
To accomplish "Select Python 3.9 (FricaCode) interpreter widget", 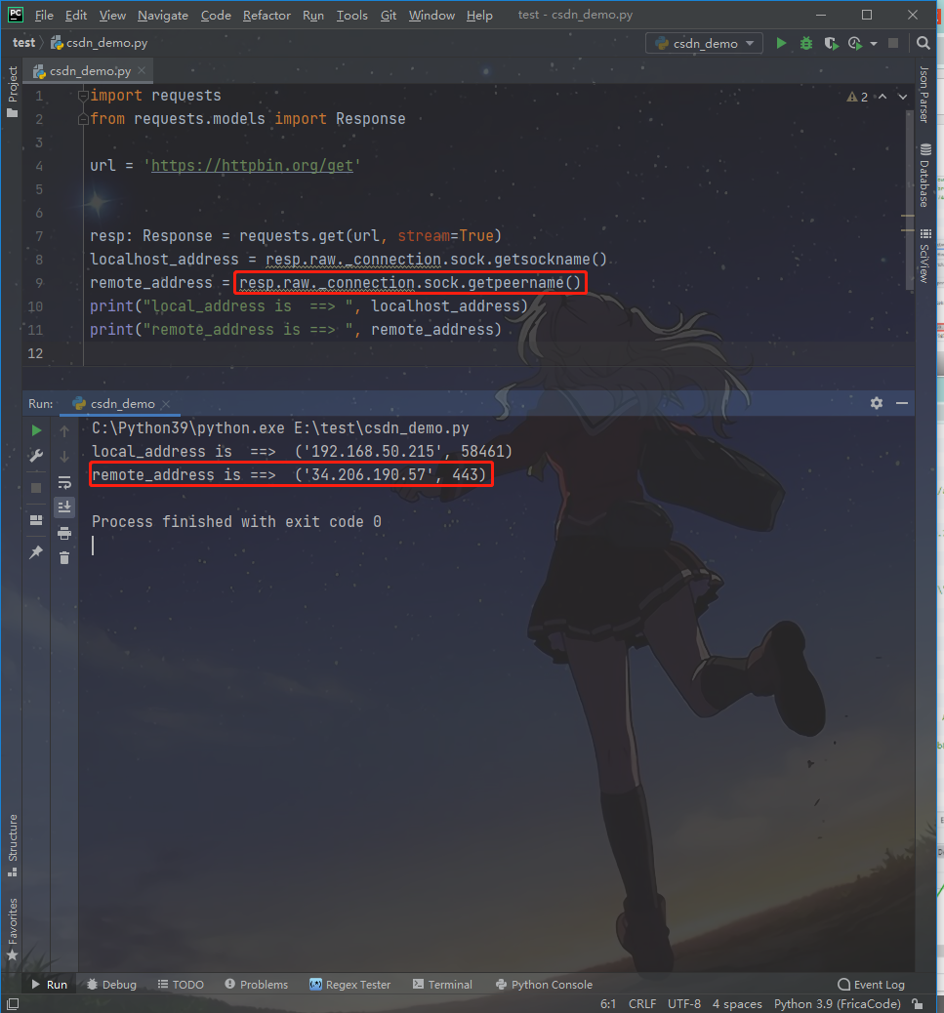I will [x=838, y=1004].
